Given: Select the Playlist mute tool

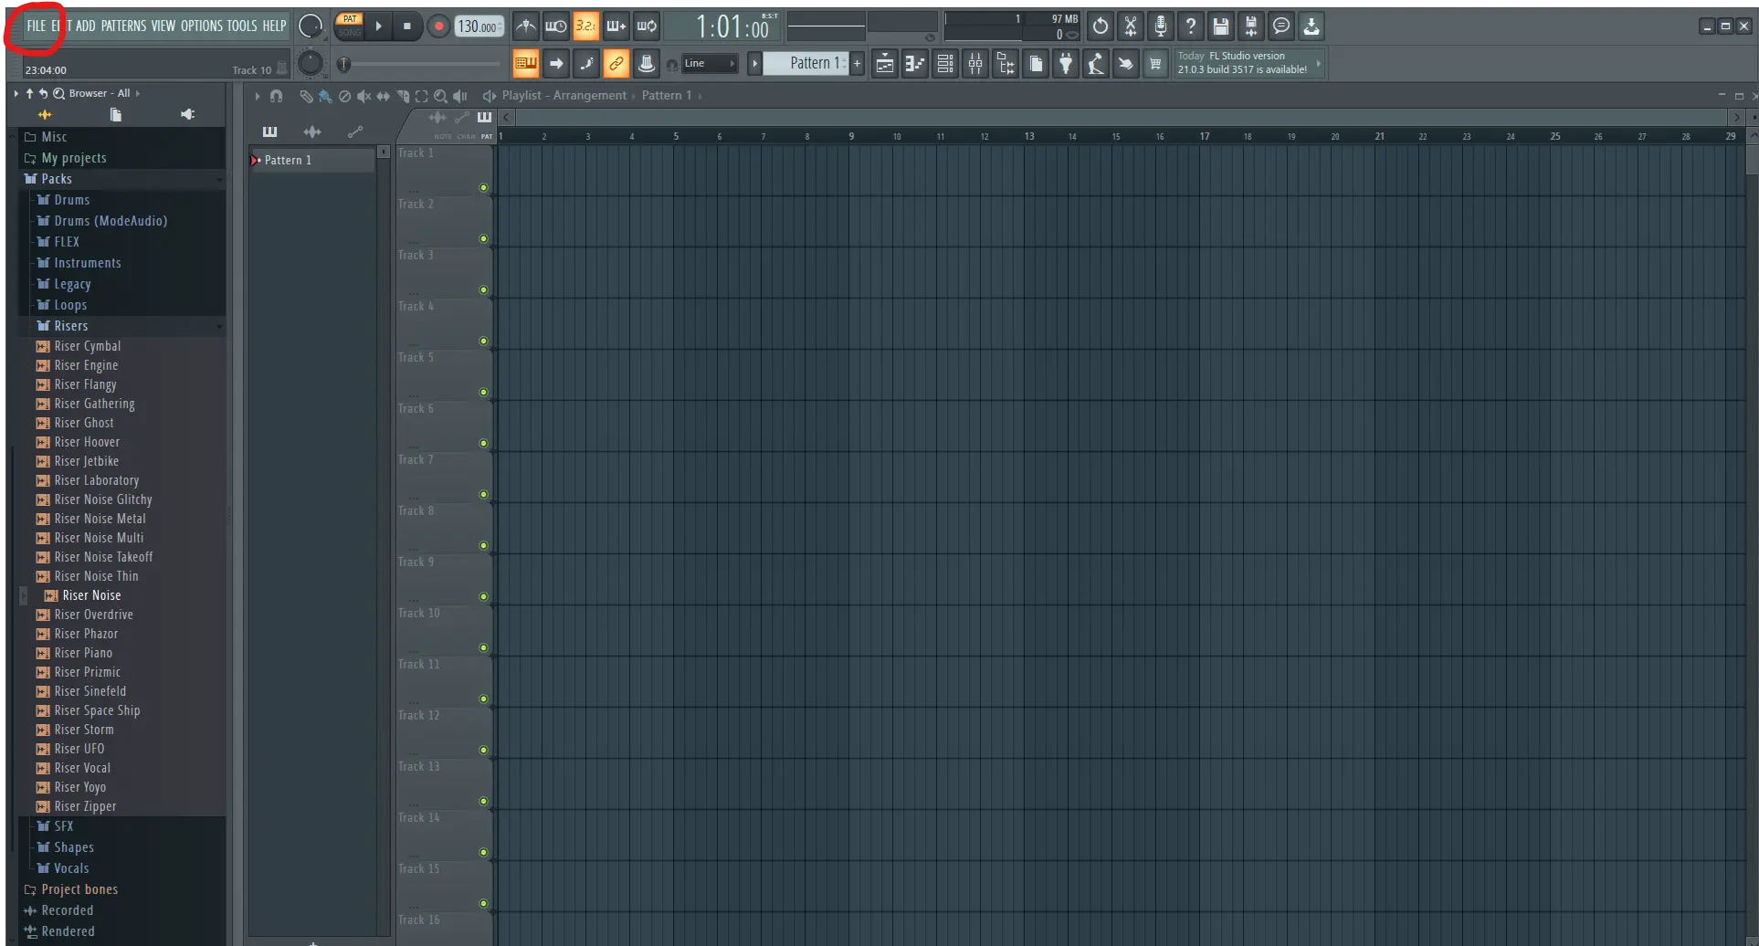Looking at the screenshot, I should [x=363, y=96].
